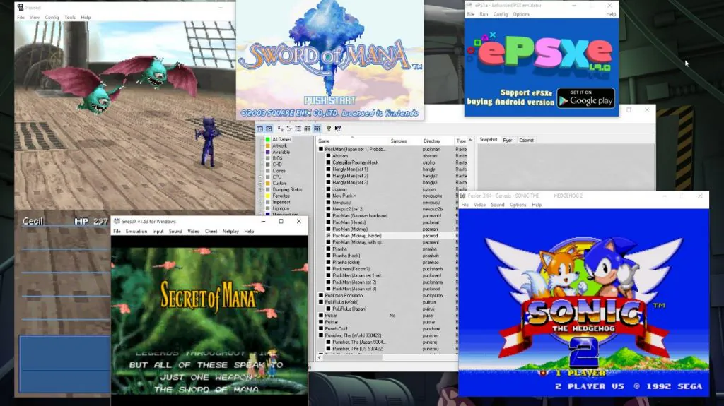The width and height of the screenshot is (724, 406).
Task: Select the Artwork folder icon
Action: click(267, 145)
